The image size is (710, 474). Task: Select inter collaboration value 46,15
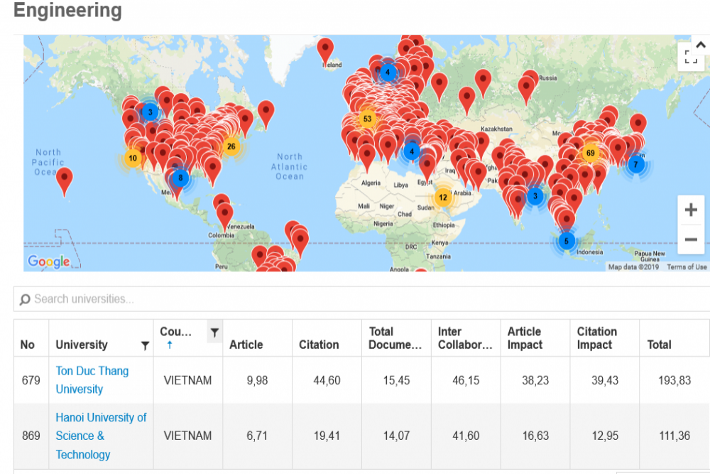(466, 380)
